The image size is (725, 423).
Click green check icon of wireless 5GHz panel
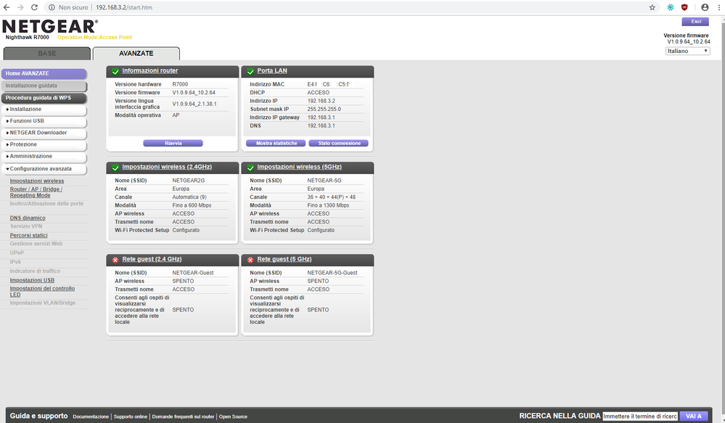(250, 168)
